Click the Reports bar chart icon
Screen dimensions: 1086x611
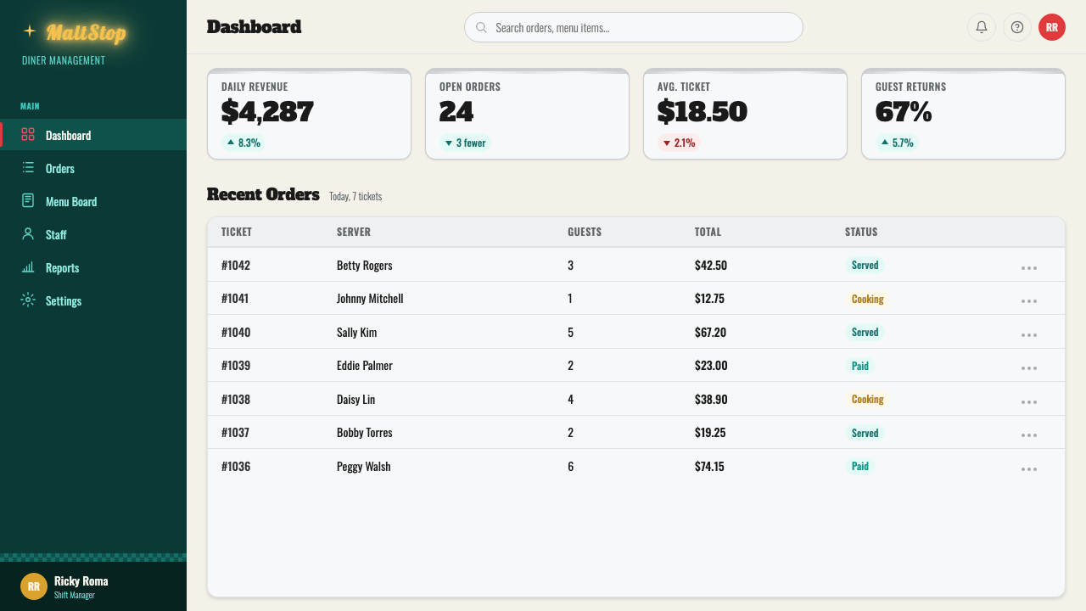28,267
